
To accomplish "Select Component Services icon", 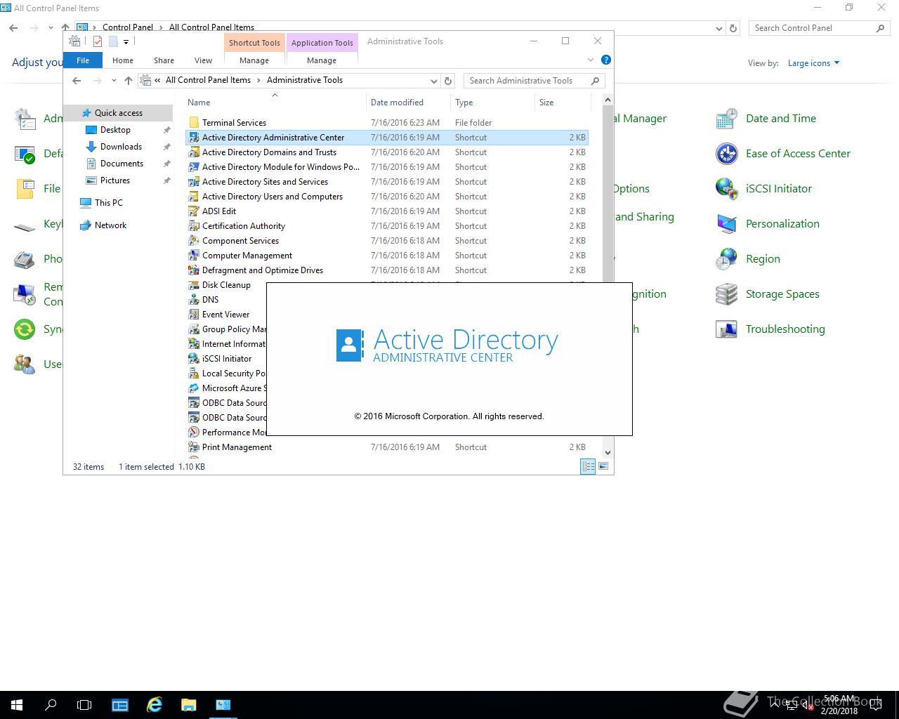I will coord(194,241).
